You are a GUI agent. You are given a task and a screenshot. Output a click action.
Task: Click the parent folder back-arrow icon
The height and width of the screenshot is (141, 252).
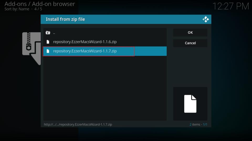[48, 33]
